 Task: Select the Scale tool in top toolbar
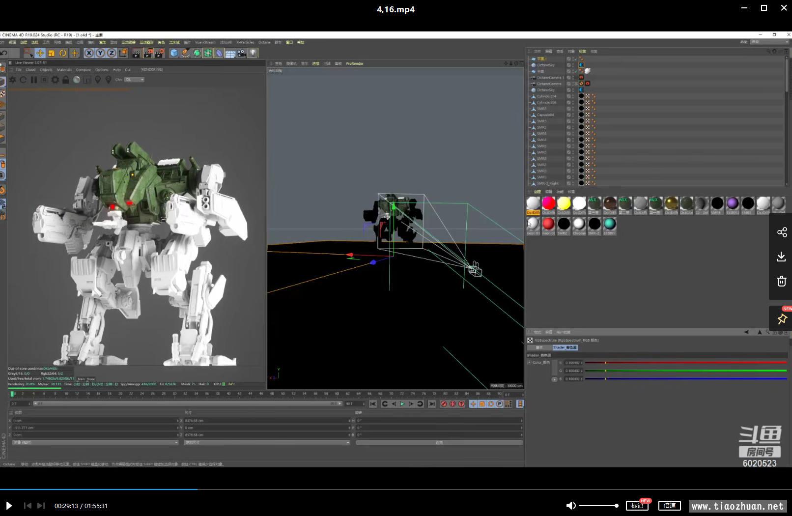[x=51, y=53]
